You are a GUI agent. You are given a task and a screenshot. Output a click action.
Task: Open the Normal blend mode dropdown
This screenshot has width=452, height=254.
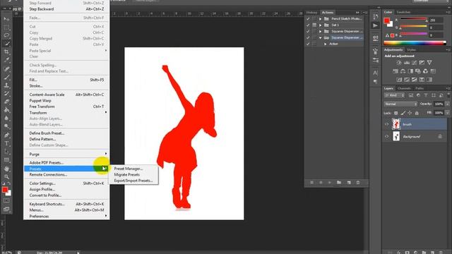[400, 104]
